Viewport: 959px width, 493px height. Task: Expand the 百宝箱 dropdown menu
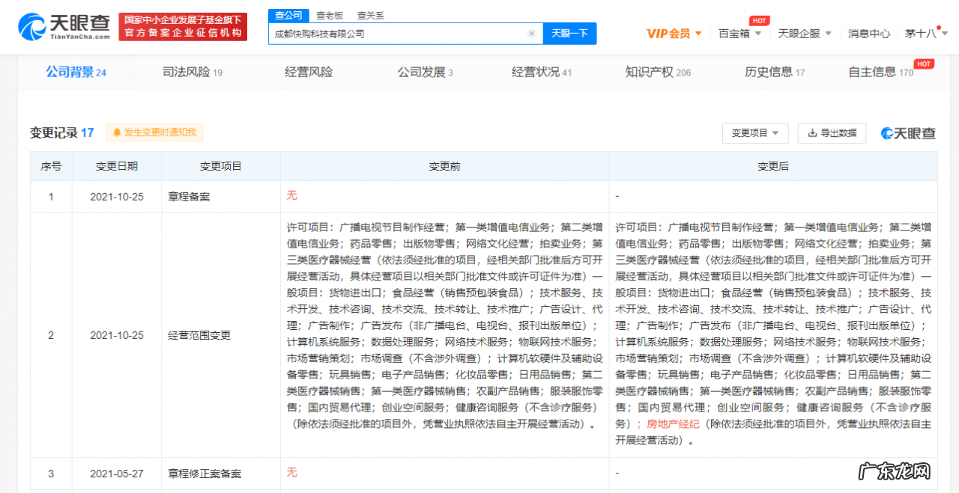click(x=738, y=33)
